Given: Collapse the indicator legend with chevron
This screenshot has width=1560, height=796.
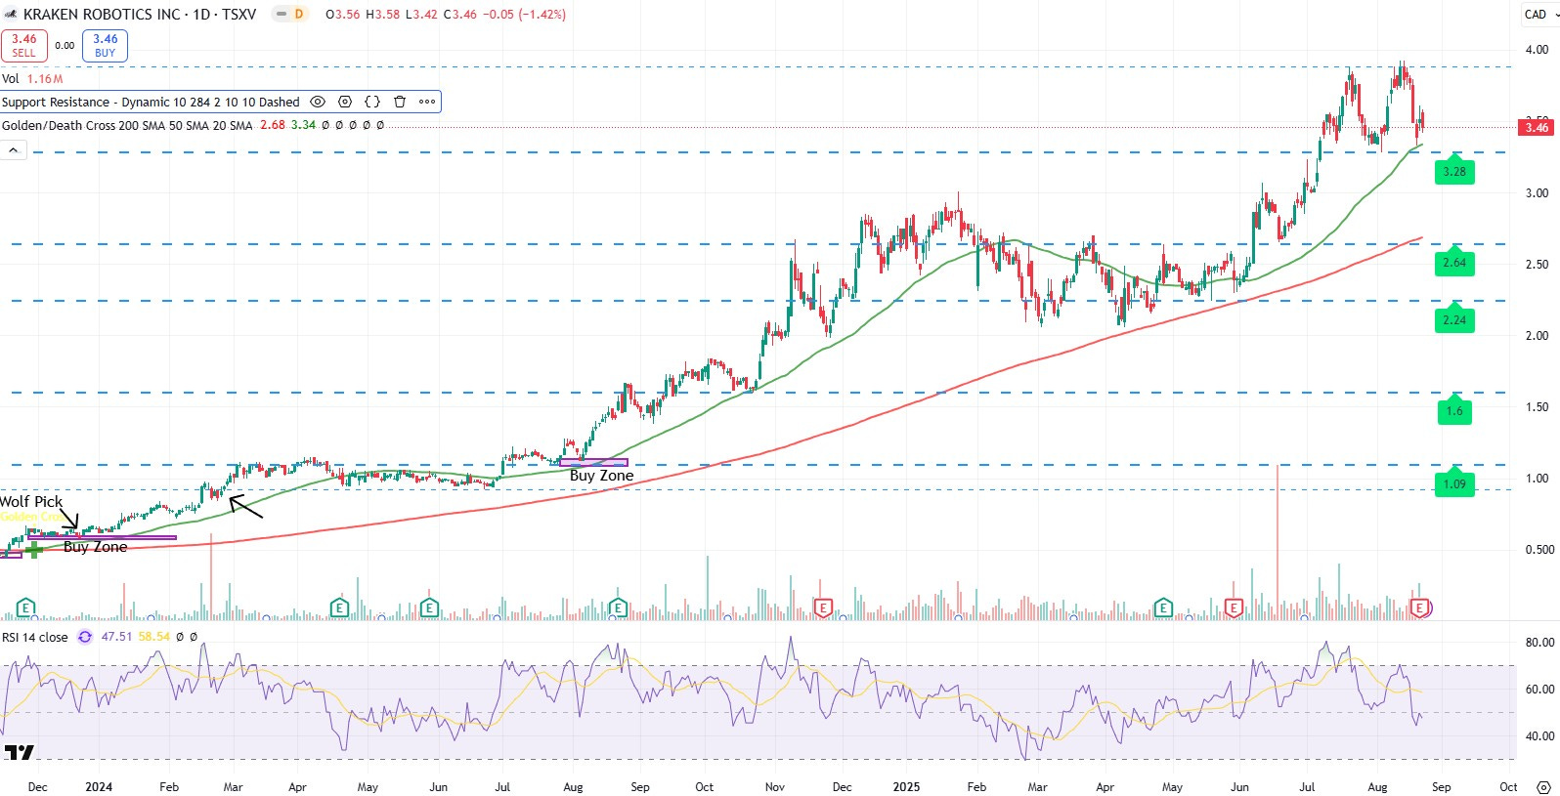Looking at the screenshot, I should coord(14,150).
